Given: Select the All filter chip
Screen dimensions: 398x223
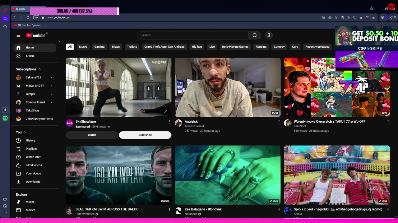Looking at the screenshot, I should pos(70,47).
